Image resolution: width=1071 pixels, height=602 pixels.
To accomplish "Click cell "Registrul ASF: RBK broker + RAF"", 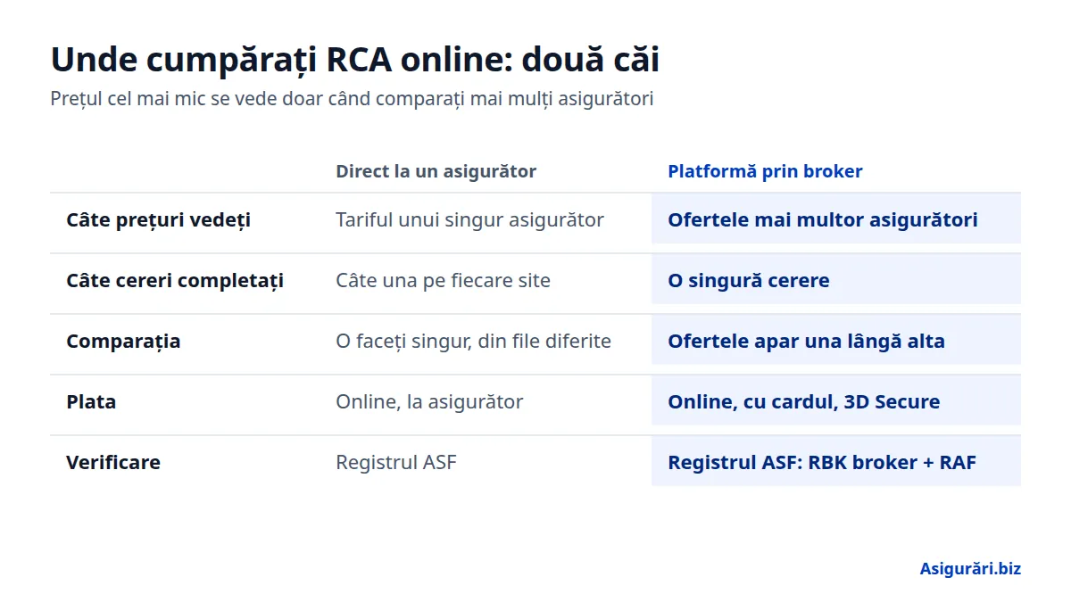I will [836, 462].
